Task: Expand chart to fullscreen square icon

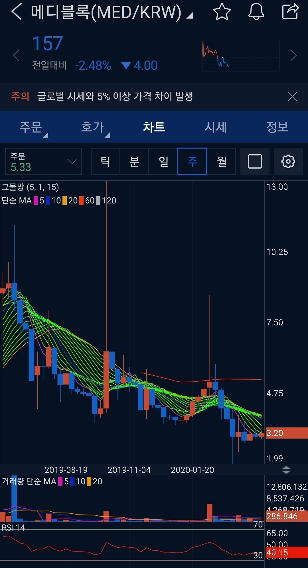Action: [x=255, y=161]
